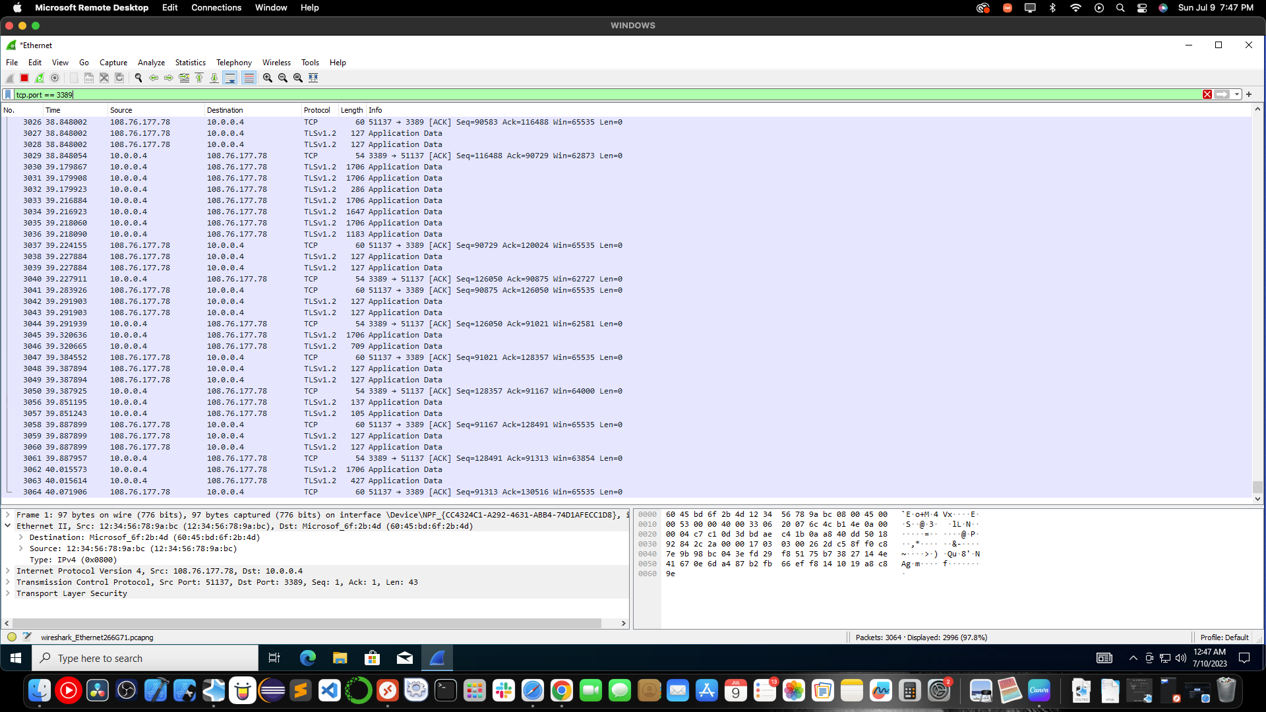Expand the Frame 1 details row

(x=8, y=515)
